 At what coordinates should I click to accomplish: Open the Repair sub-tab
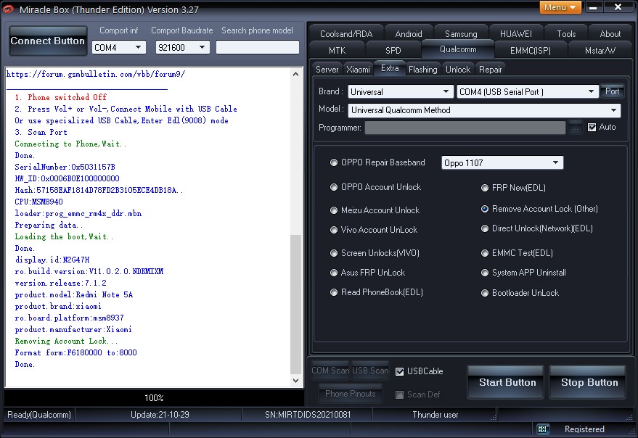[x=491, y=70]
